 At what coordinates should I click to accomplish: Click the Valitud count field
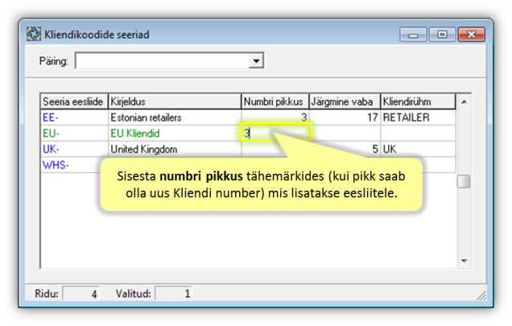174,294
